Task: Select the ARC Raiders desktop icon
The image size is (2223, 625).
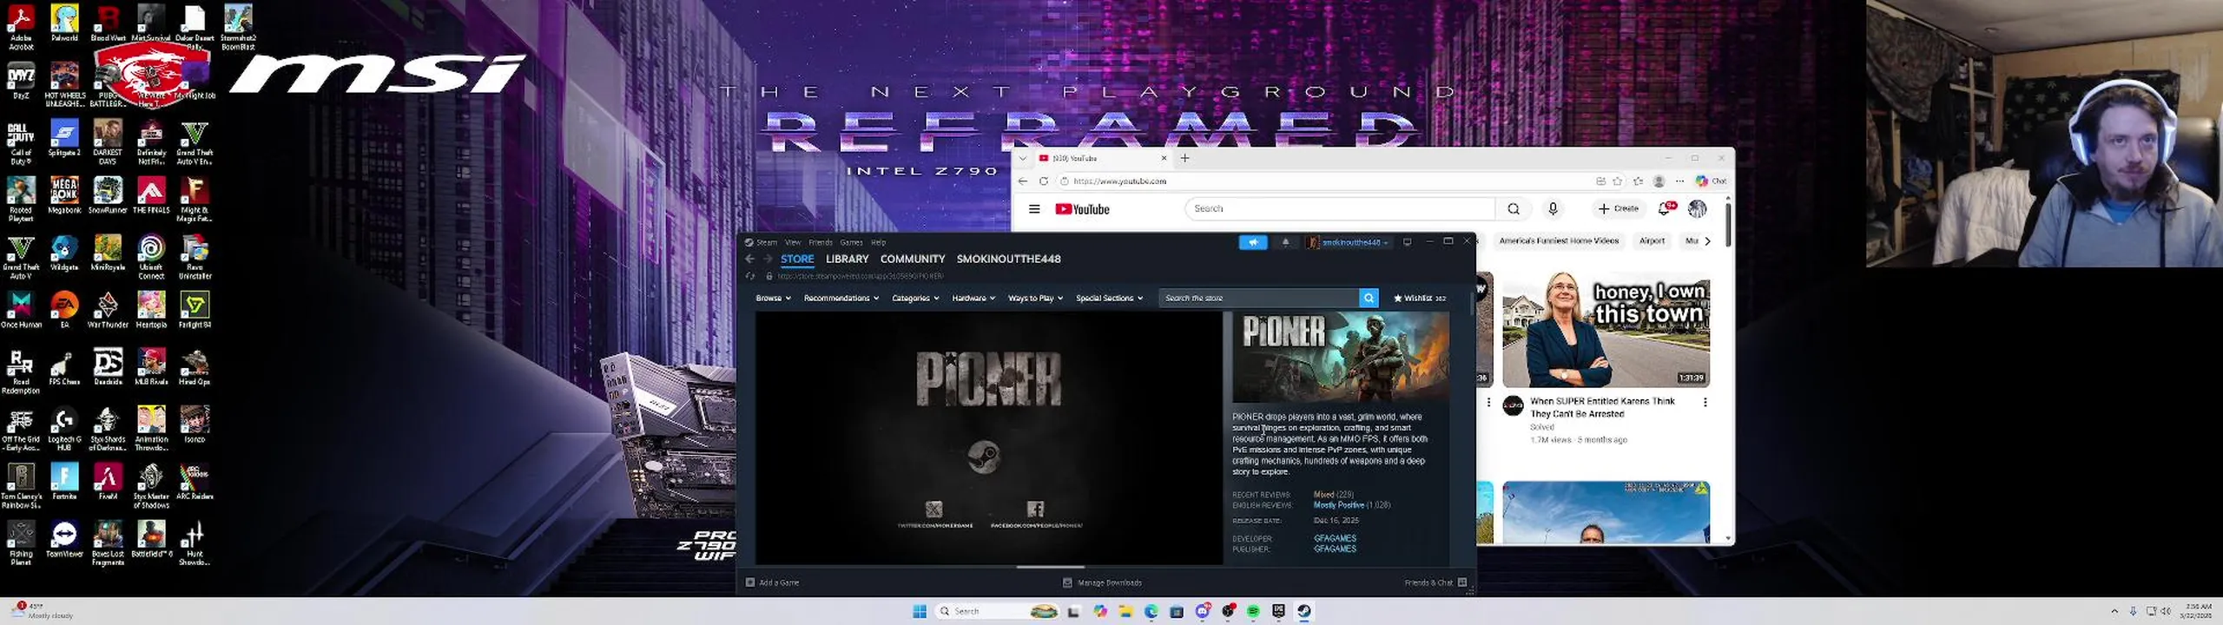Action: click(195, 482)
